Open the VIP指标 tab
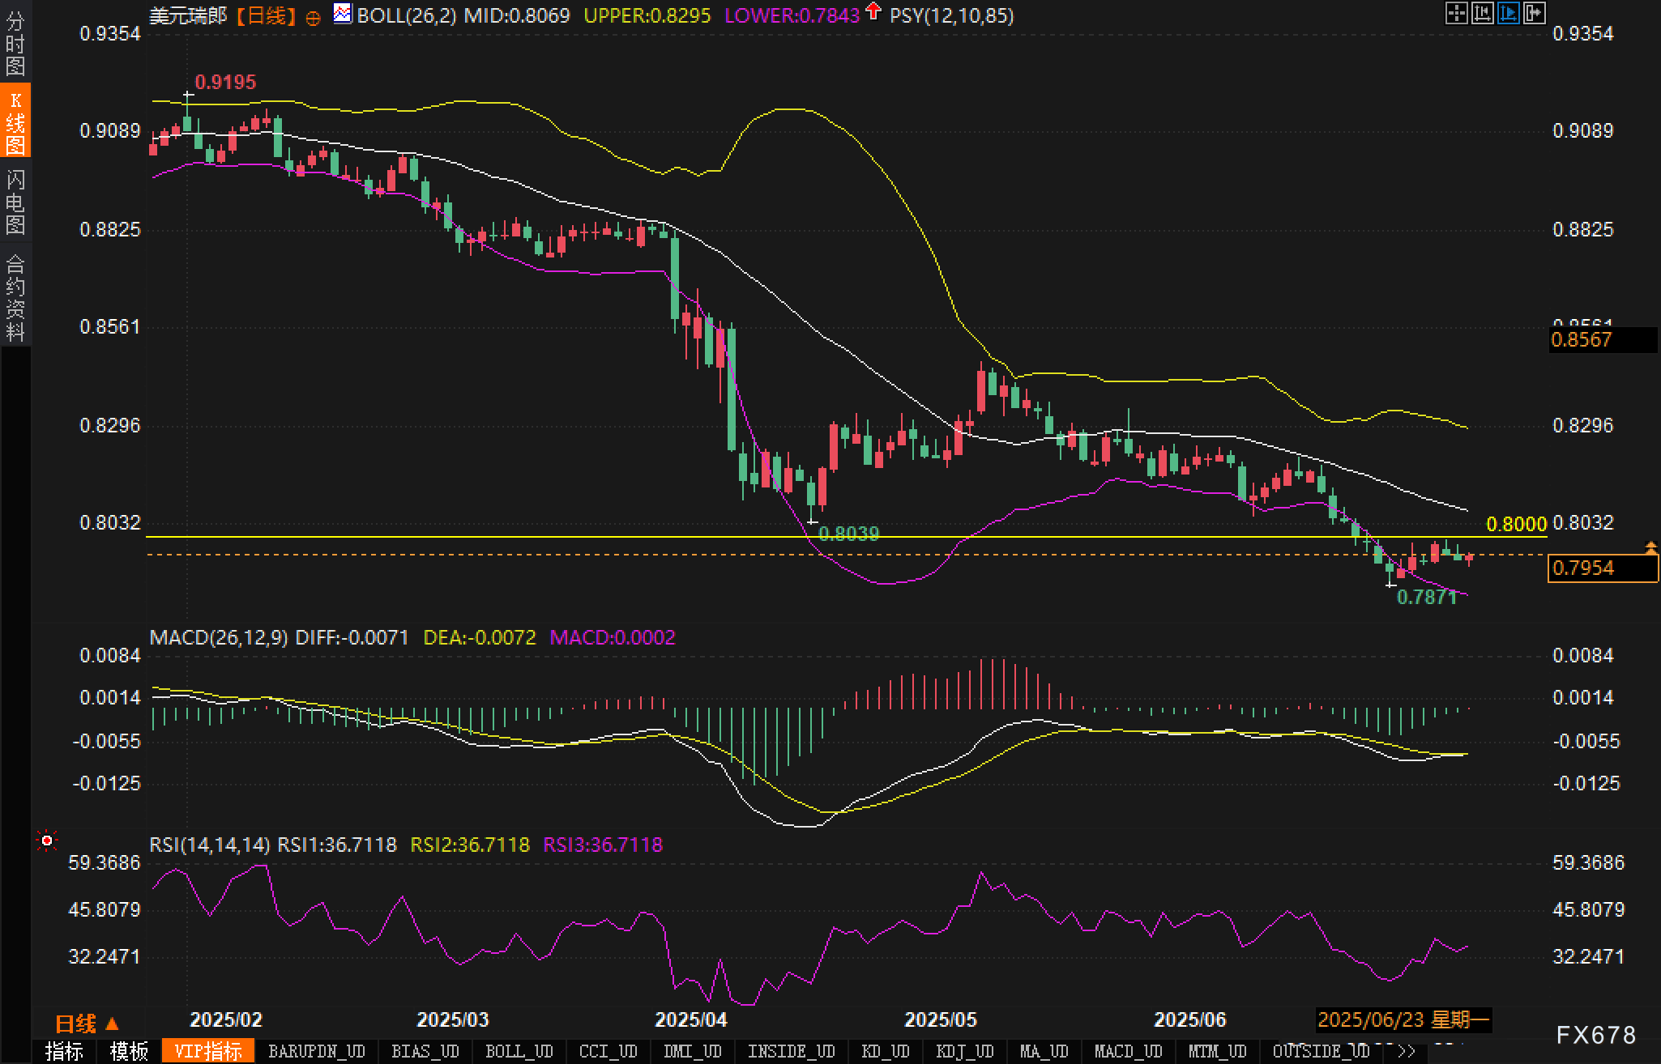Screen dimensions: 1661x1064 pyautogui.click(x=208, y=1052)
